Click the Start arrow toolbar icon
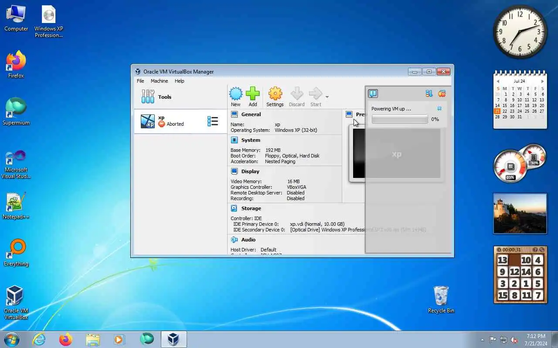Image resolution: width=558 pixels, height=348 pixels. (316, 97)
